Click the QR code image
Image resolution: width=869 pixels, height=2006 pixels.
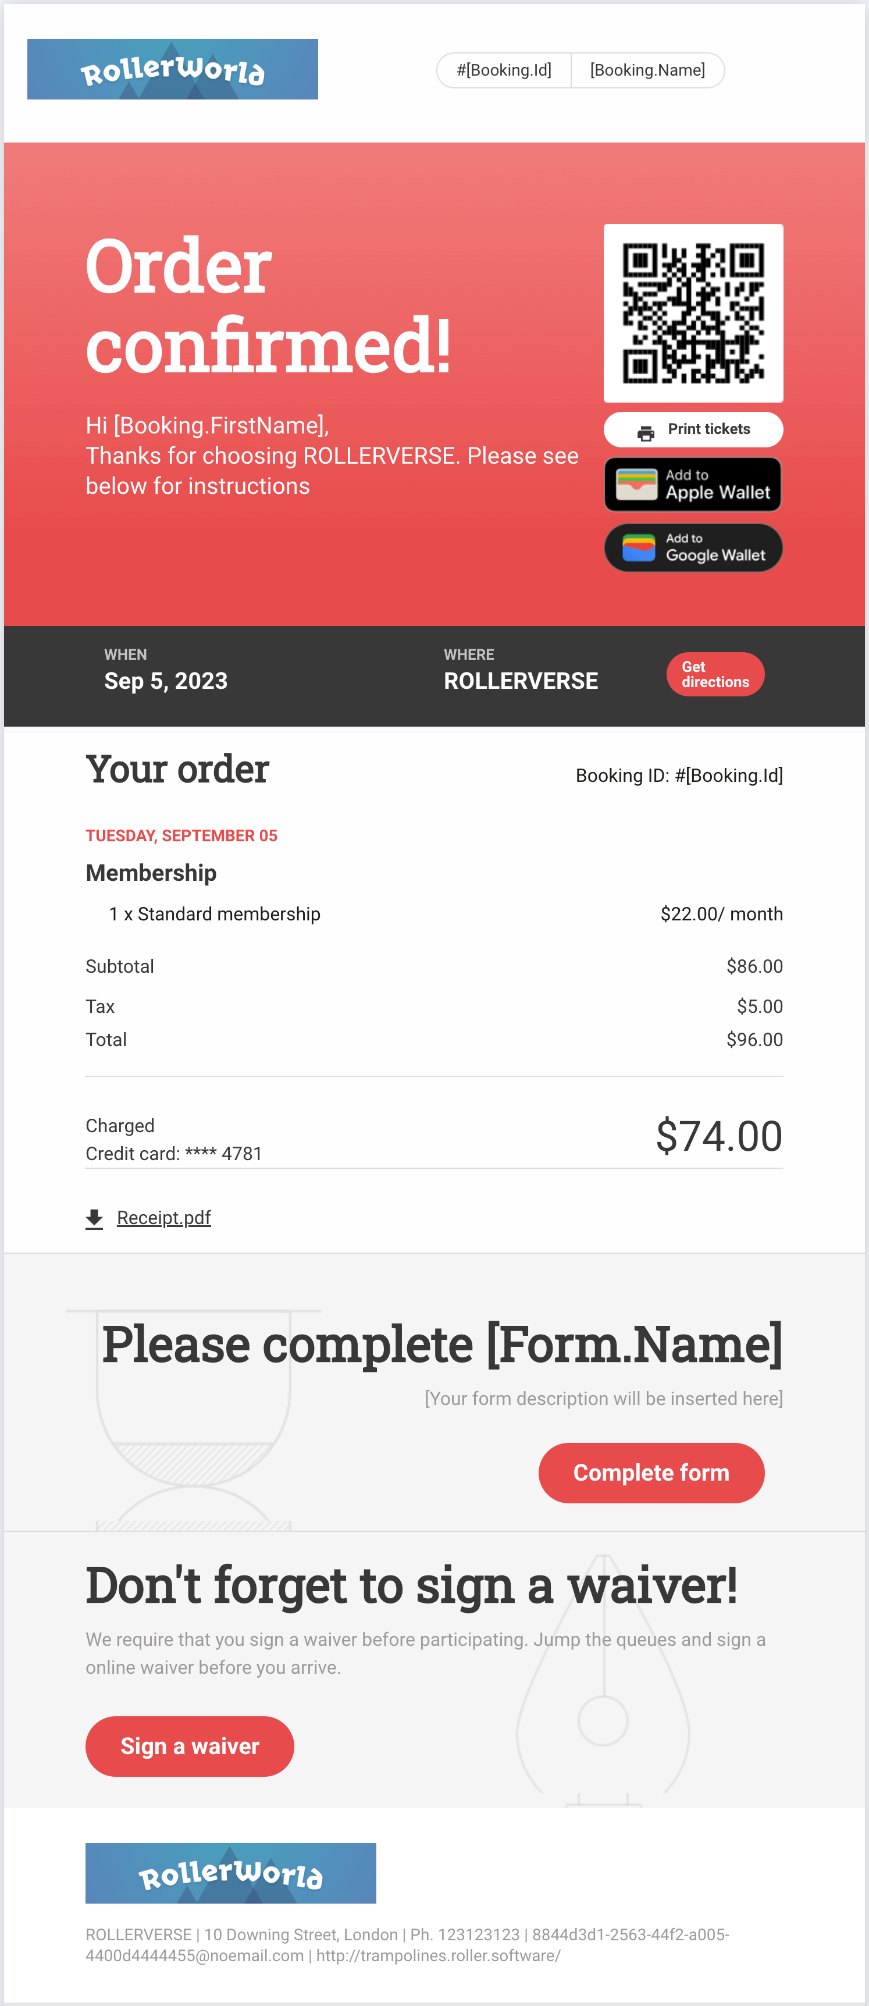pos(693,313)
